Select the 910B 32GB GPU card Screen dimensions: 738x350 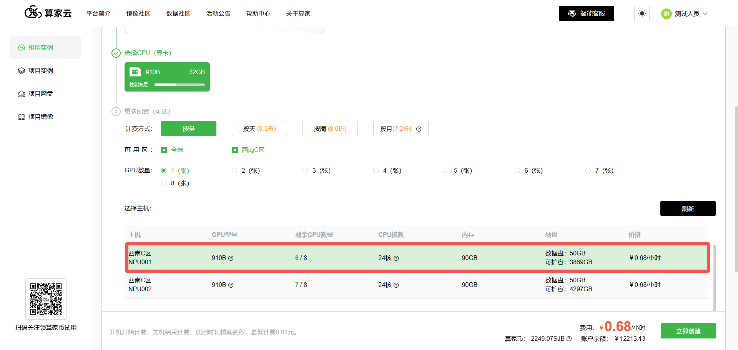coord(167,77)
